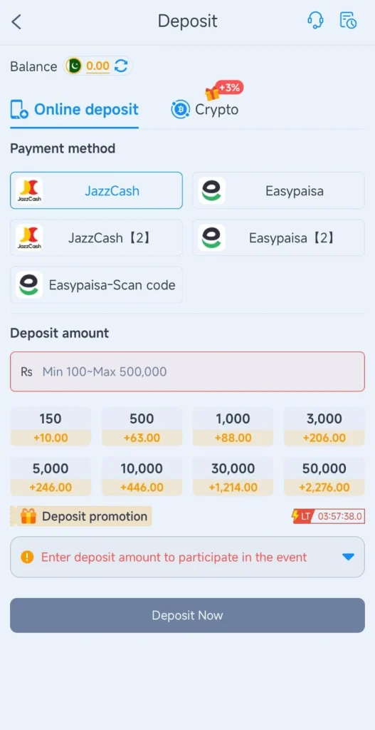The height and width of the screenshot is (730, 375).
Task: Select JazzCash【2】 payment method
Action: pyautogui.click(x=96, y=238)
